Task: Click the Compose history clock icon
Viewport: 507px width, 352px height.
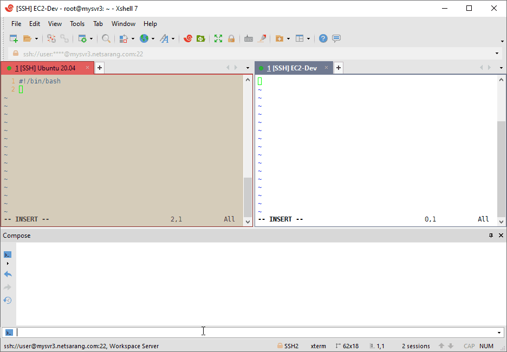Action: point(8,300)
